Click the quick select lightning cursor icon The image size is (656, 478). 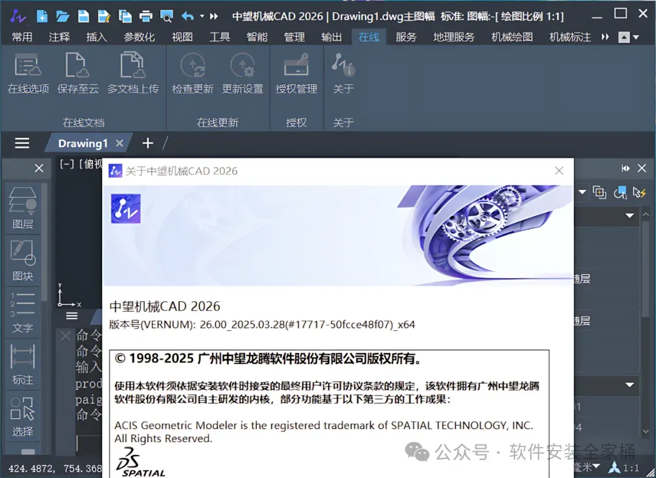[x=639, y=193]
